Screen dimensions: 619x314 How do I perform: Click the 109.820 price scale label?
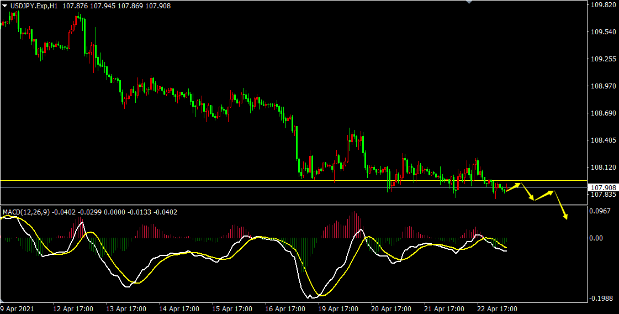coord(603,5)
